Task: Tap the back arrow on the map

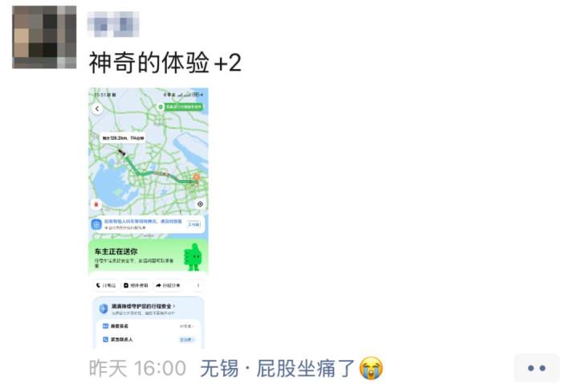Action: click(97, 108)
